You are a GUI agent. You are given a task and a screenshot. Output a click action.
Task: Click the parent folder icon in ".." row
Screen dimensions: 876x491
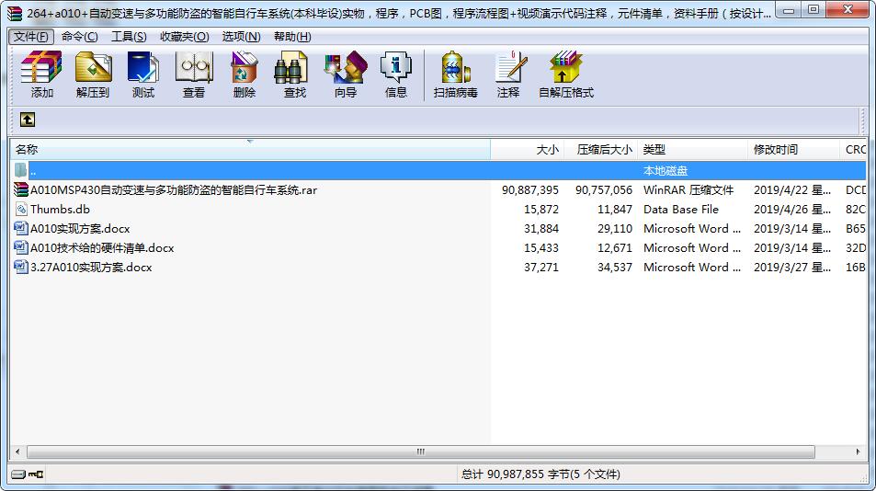(x=20, y=170)
